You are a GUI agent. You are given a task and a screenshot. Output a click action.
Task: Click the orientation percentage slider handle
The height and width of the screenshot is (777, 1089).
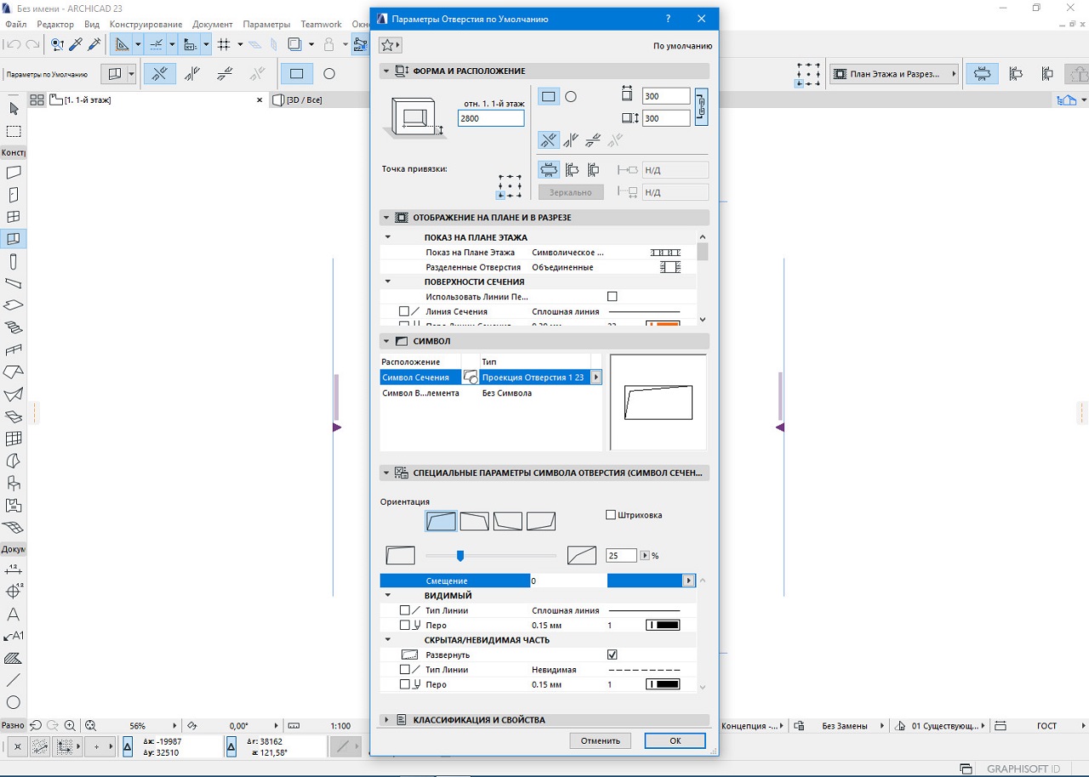(460, 556)
